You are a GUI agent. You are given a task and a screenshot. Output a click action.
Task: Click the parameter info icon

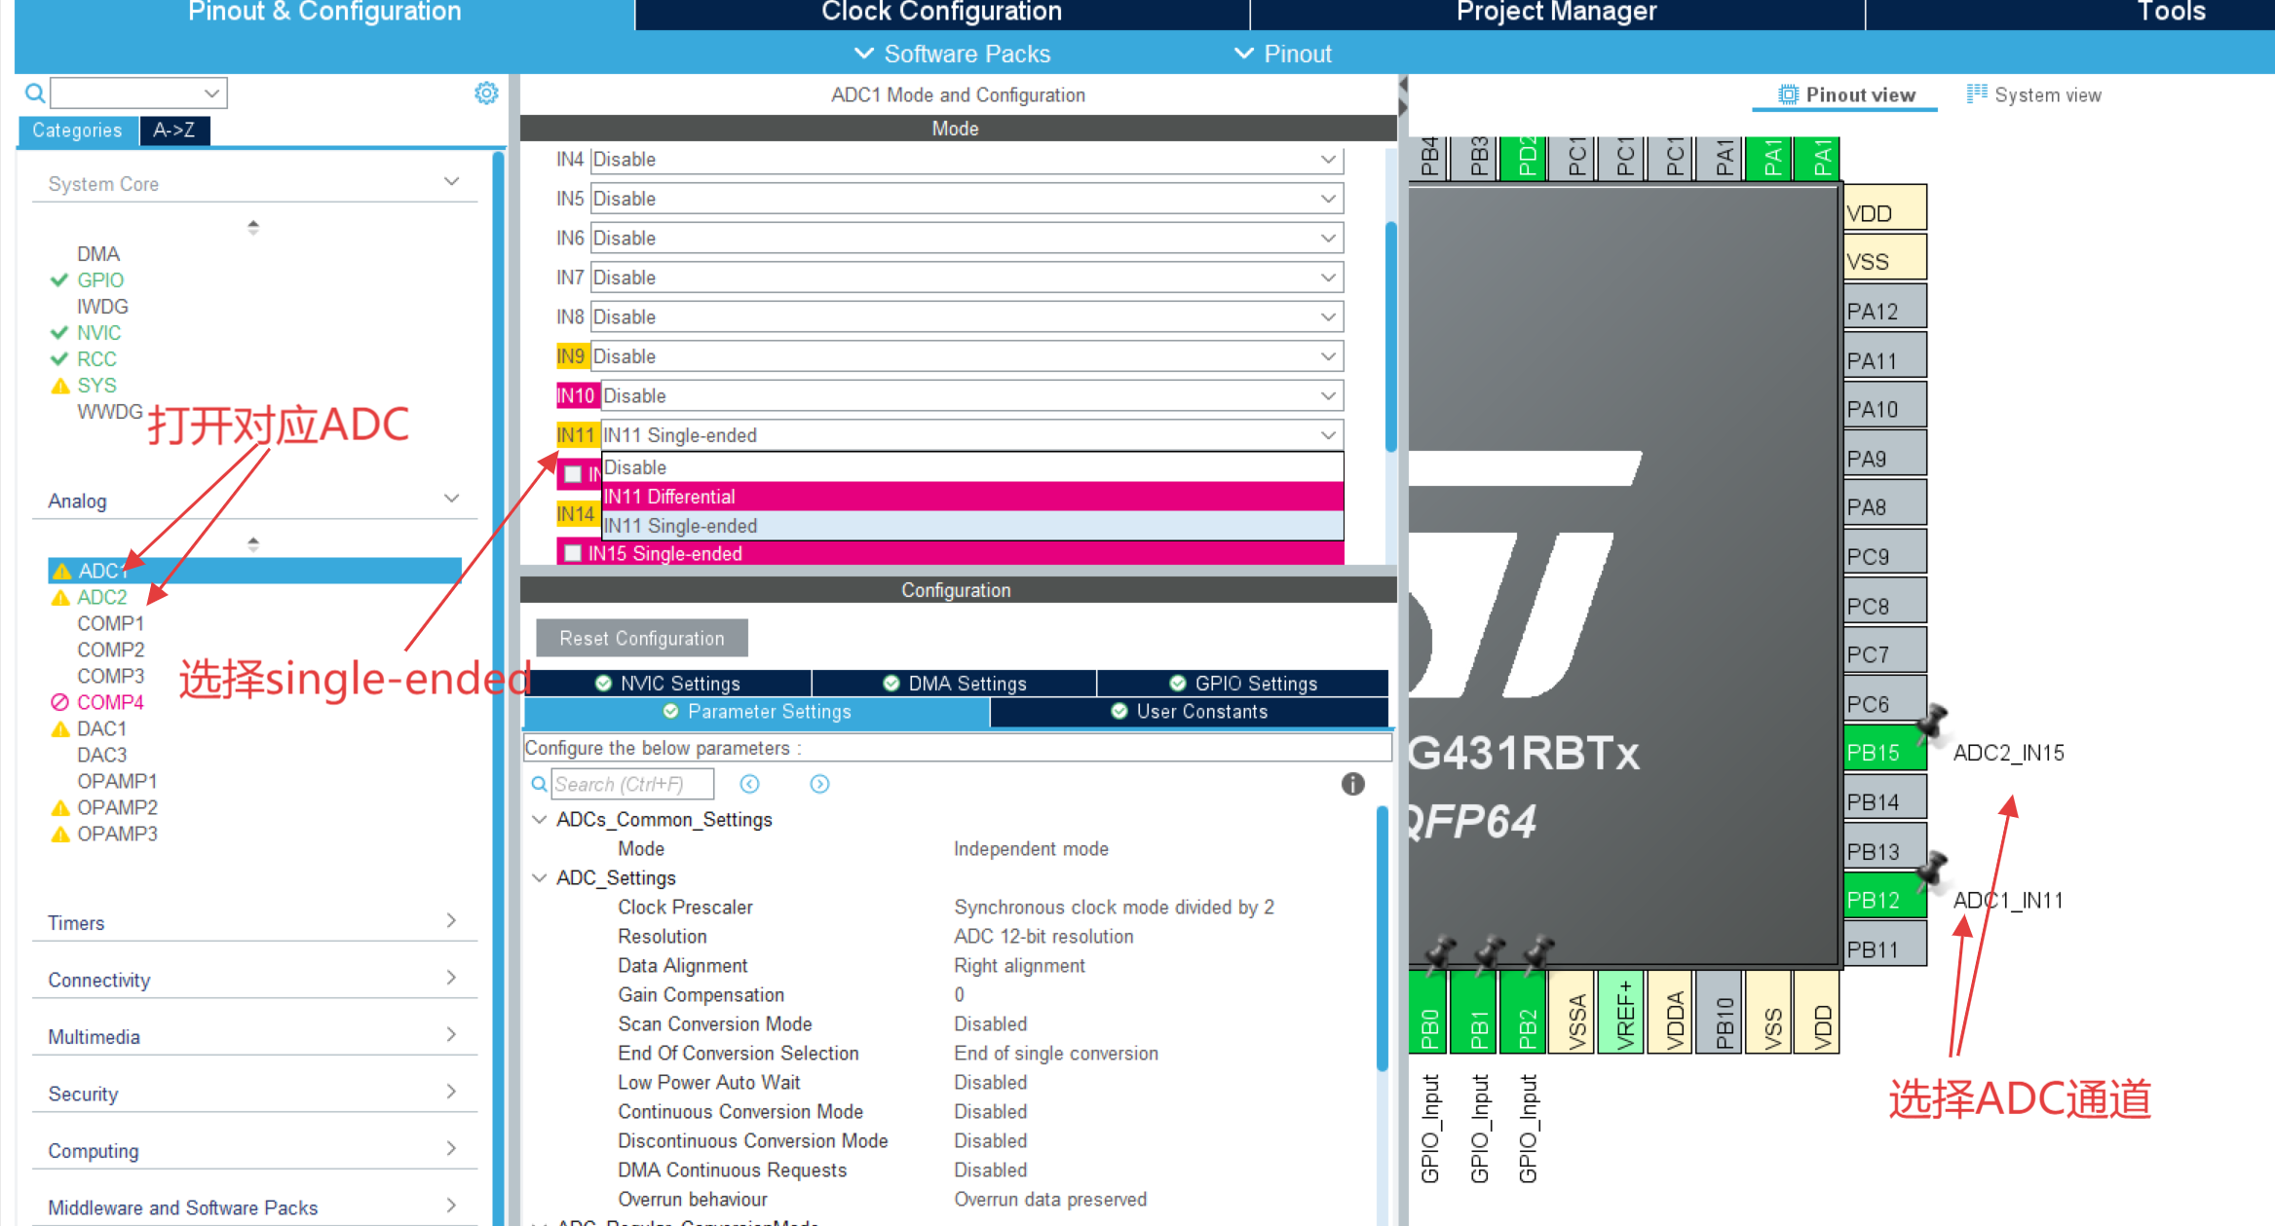(1352, 784)
